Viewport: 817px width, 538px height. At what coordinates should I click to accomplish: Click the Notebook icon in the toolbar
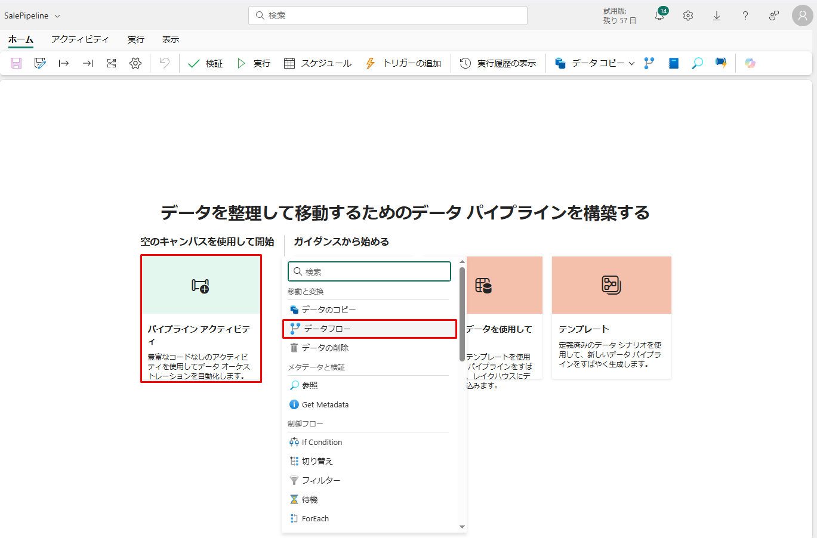673,63
